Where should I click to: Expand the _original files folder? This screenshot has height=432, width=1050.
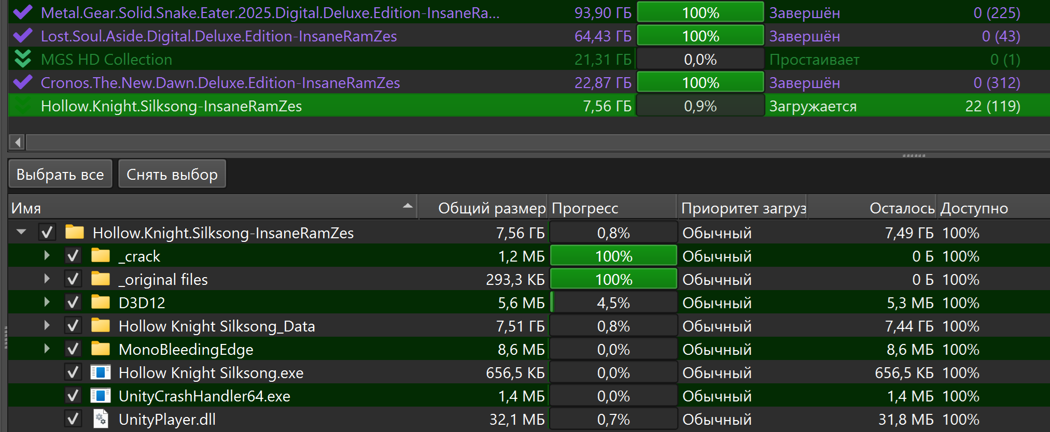(47, 279)
